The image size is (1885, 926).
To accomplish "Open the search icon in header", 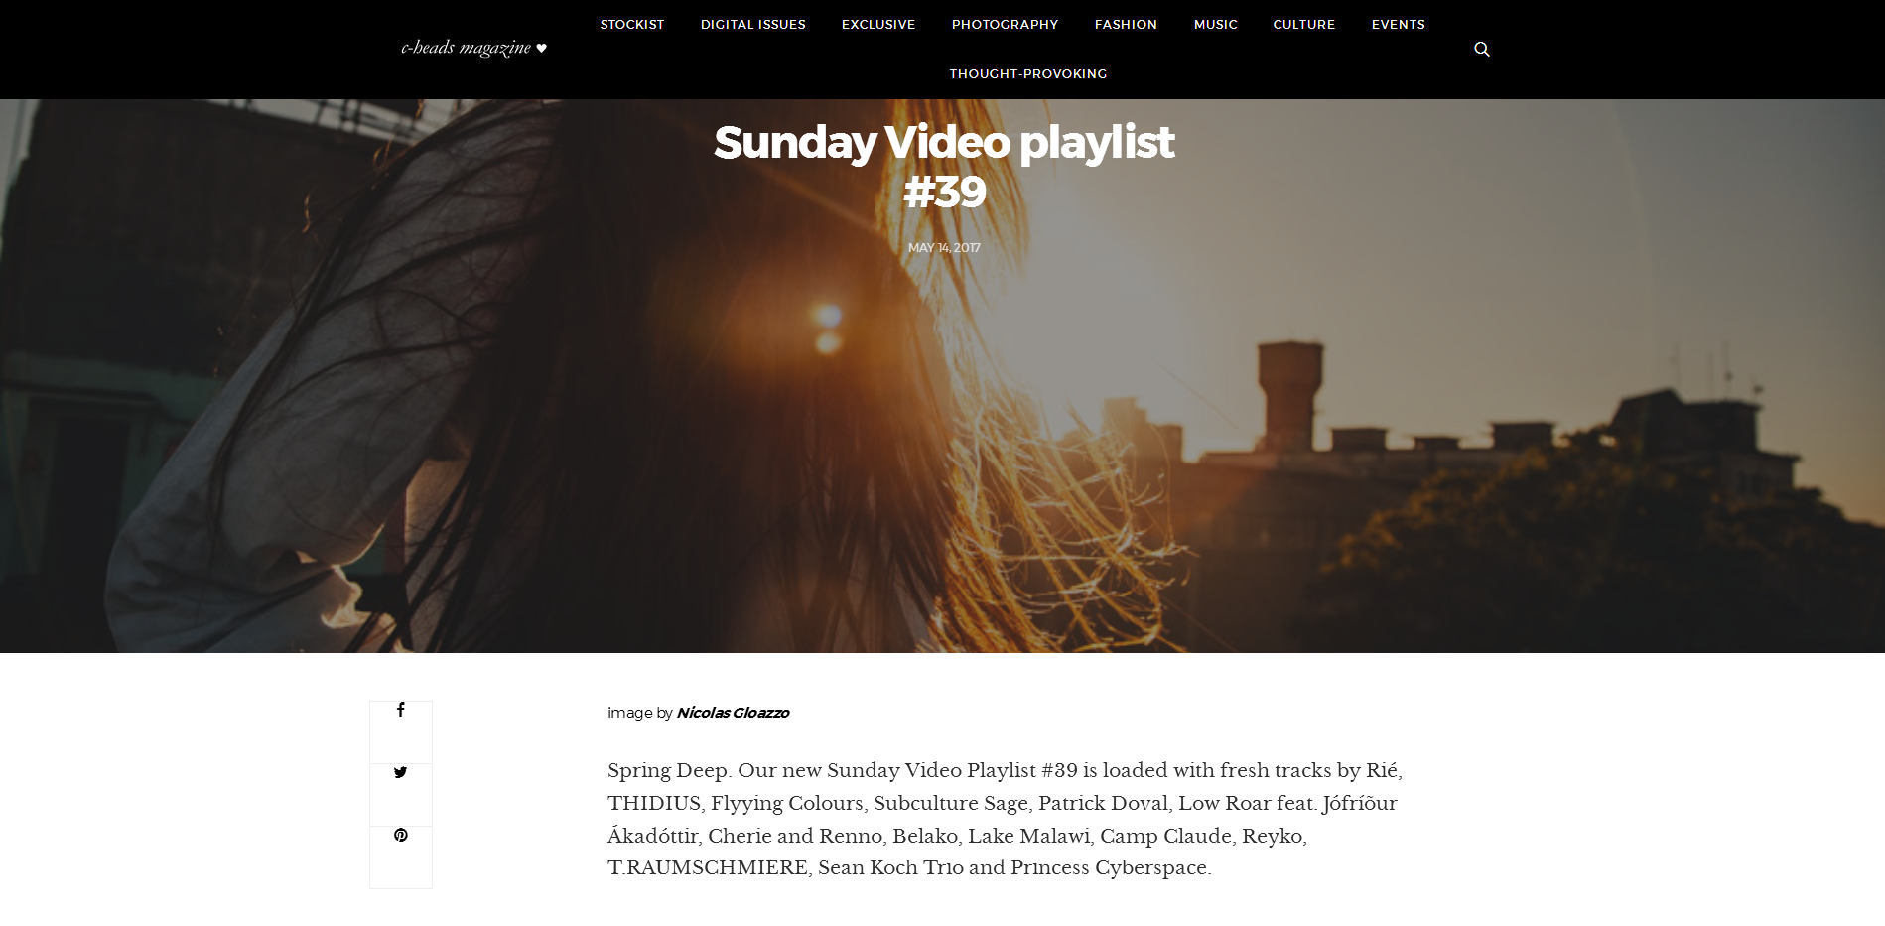I will click(1481, 49).
